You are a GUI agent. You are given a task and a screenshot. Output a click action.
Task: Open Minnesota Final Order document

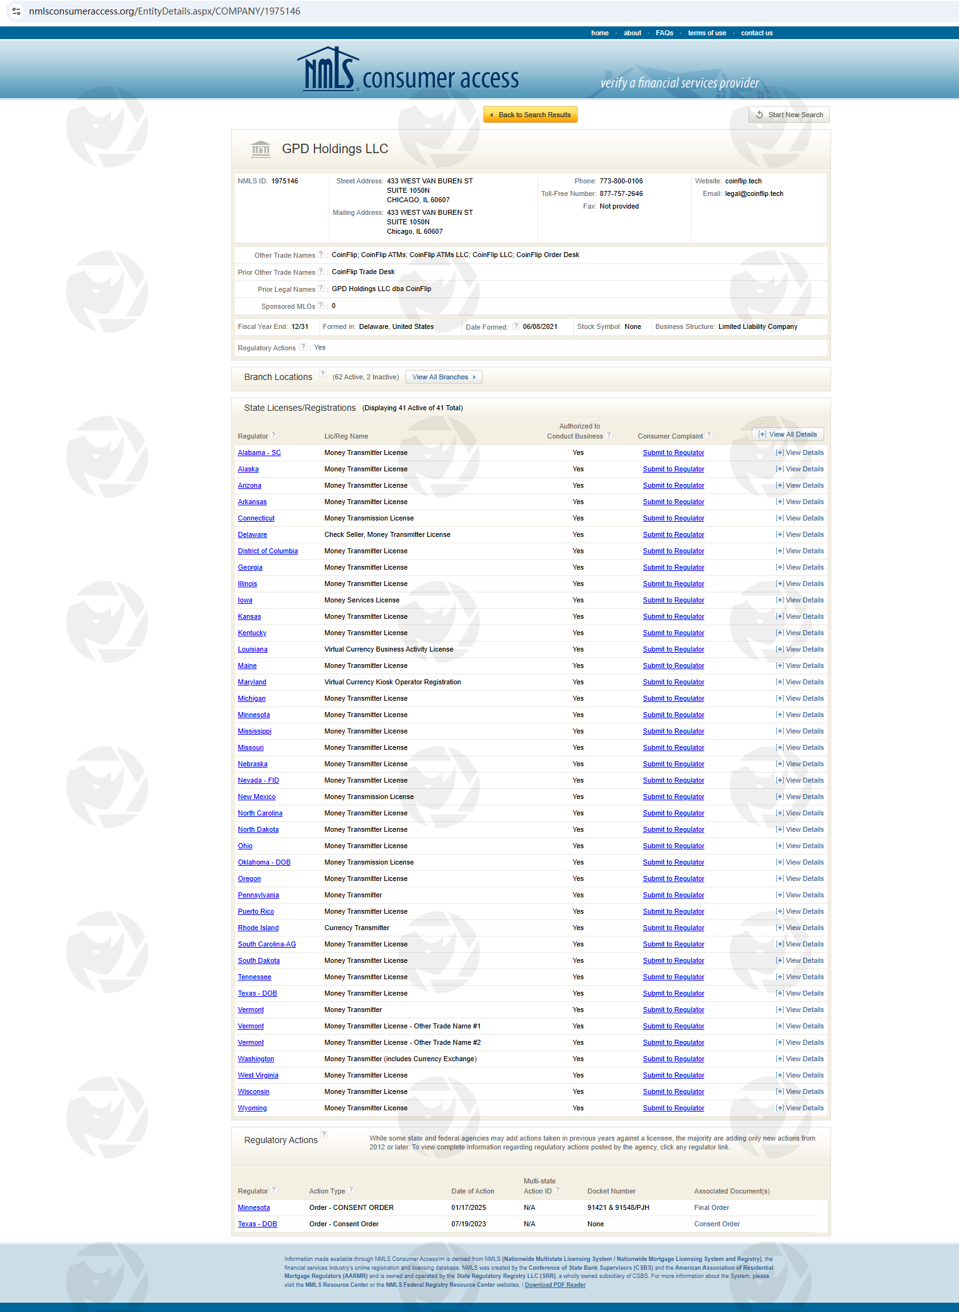point(711,1207)
